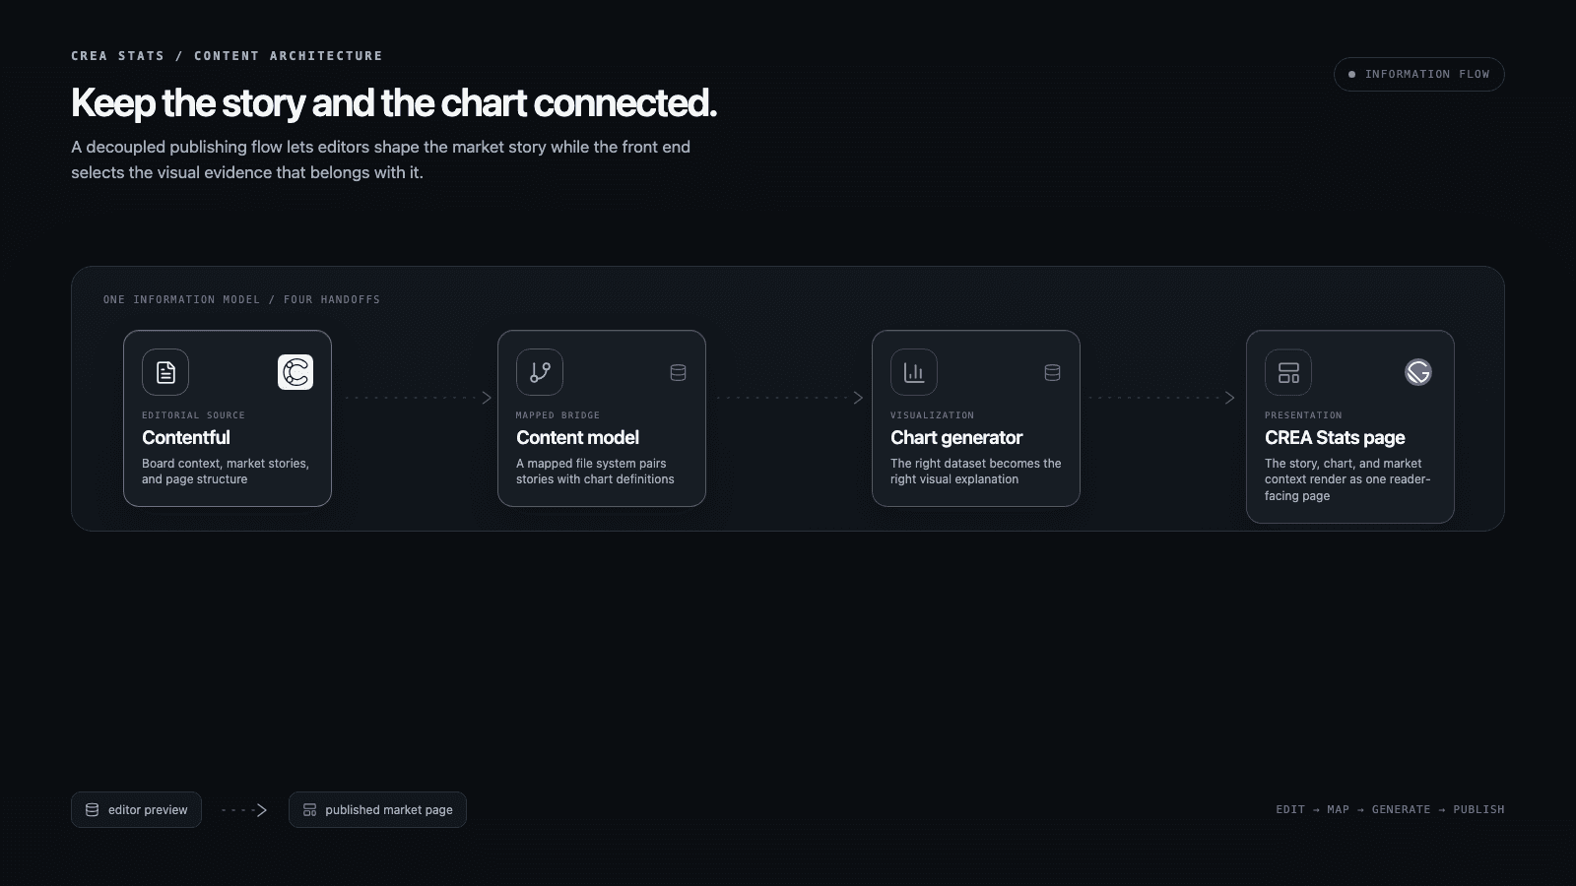Open the Content model card title
1576x886 pixels.
click(x=577, y=437)
